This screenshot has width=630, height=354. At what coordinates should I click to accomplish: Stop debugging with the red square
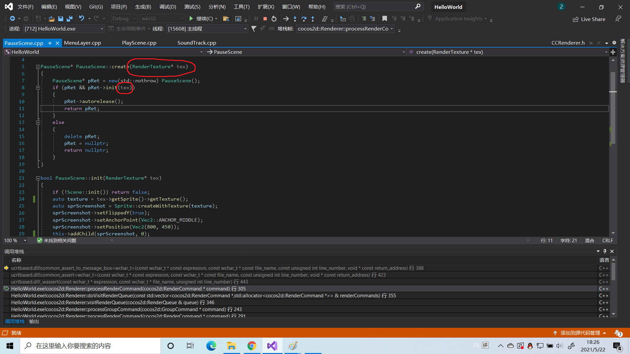point(265,19)
